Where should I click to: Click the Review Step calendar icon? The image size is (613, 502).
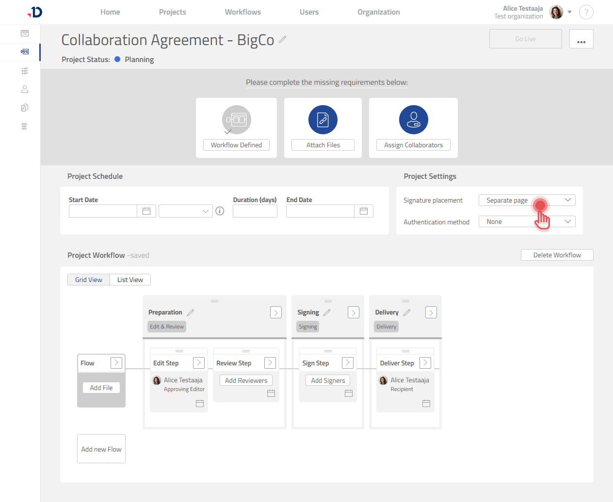(271, 393)
